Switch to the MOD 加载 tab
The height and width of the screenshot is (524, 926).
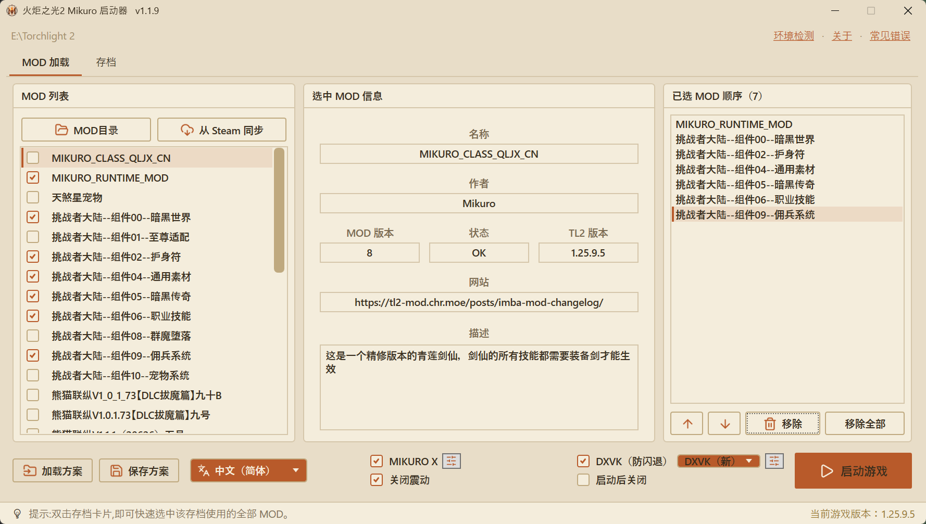pyautogui.click(x=45, y=62)
